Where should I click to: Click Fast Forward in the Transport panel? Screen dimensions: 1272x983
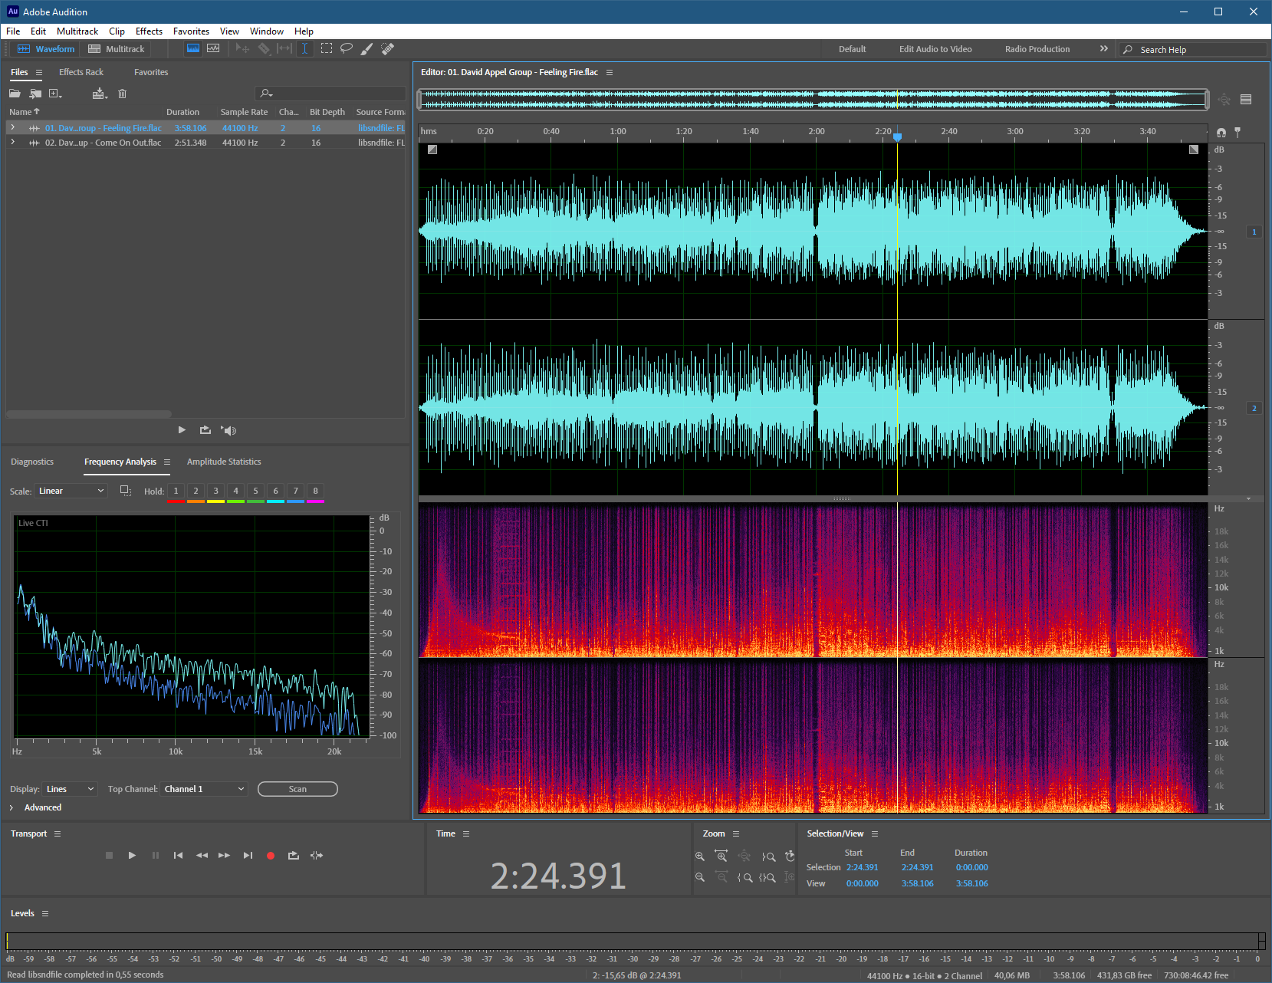point(224,855)
